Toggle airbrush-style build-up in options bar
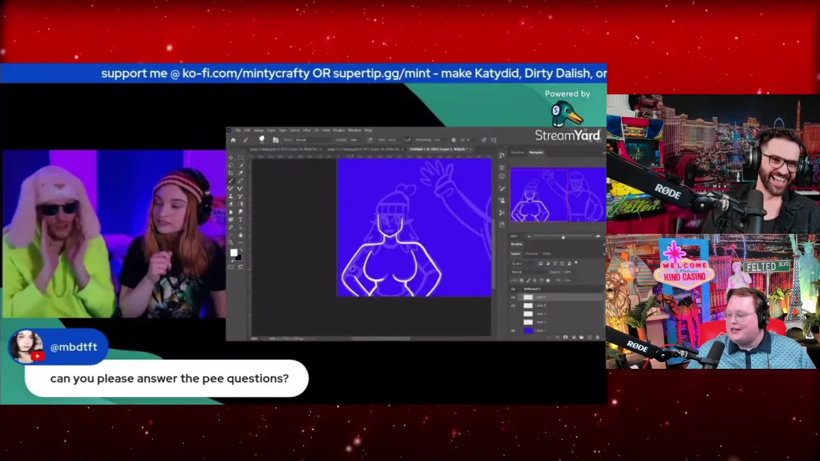820x461 pixels. 407,140
